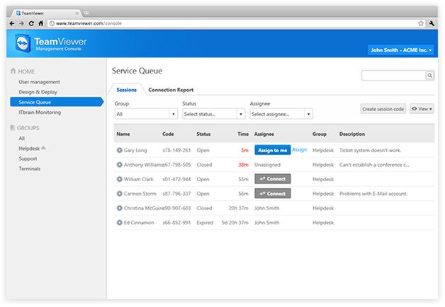Click the shared icon next to Helpdesk
Viewport: 445px width, 307px height.
pos(43,148)
